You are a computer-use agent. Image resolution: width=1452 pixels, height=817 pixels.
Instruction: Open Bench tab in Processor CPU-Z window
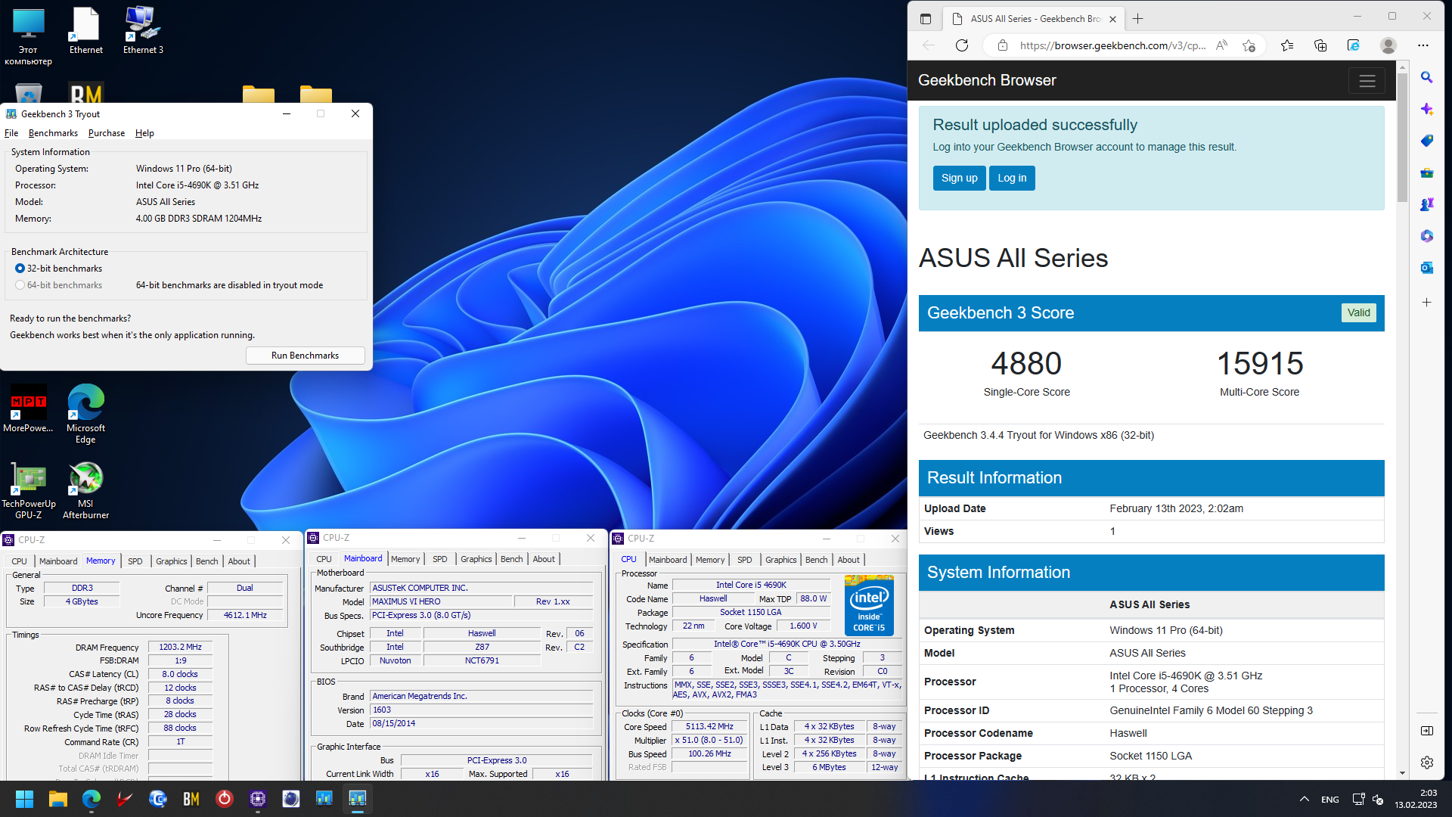pos(816,560)
